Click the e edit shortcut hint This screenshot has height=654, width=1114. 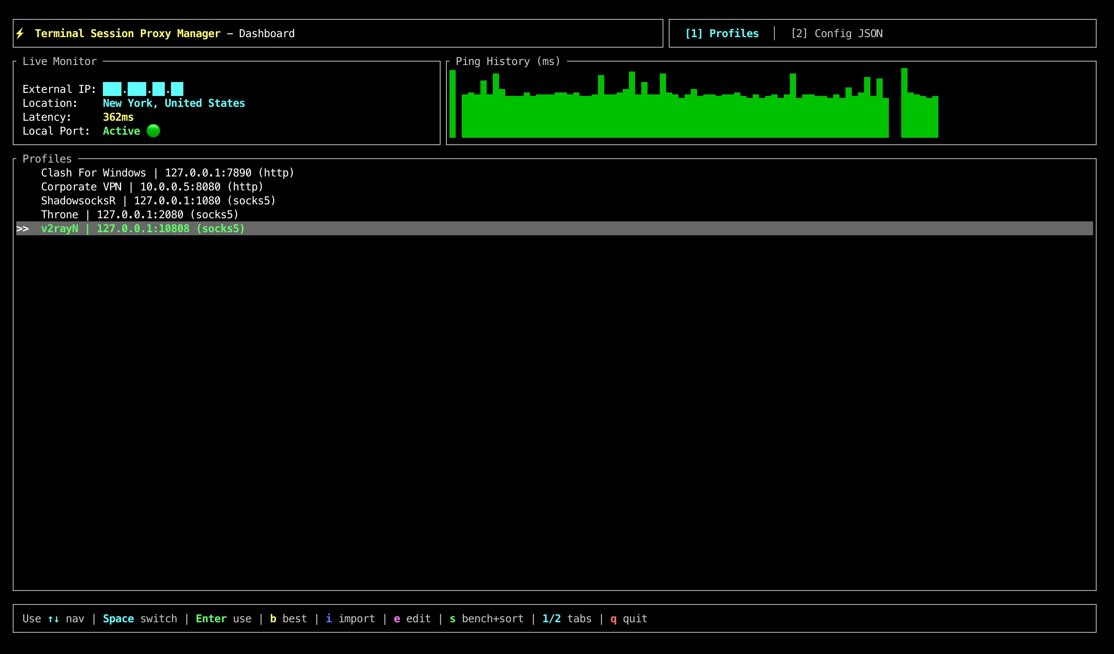(x=412, y=619)
